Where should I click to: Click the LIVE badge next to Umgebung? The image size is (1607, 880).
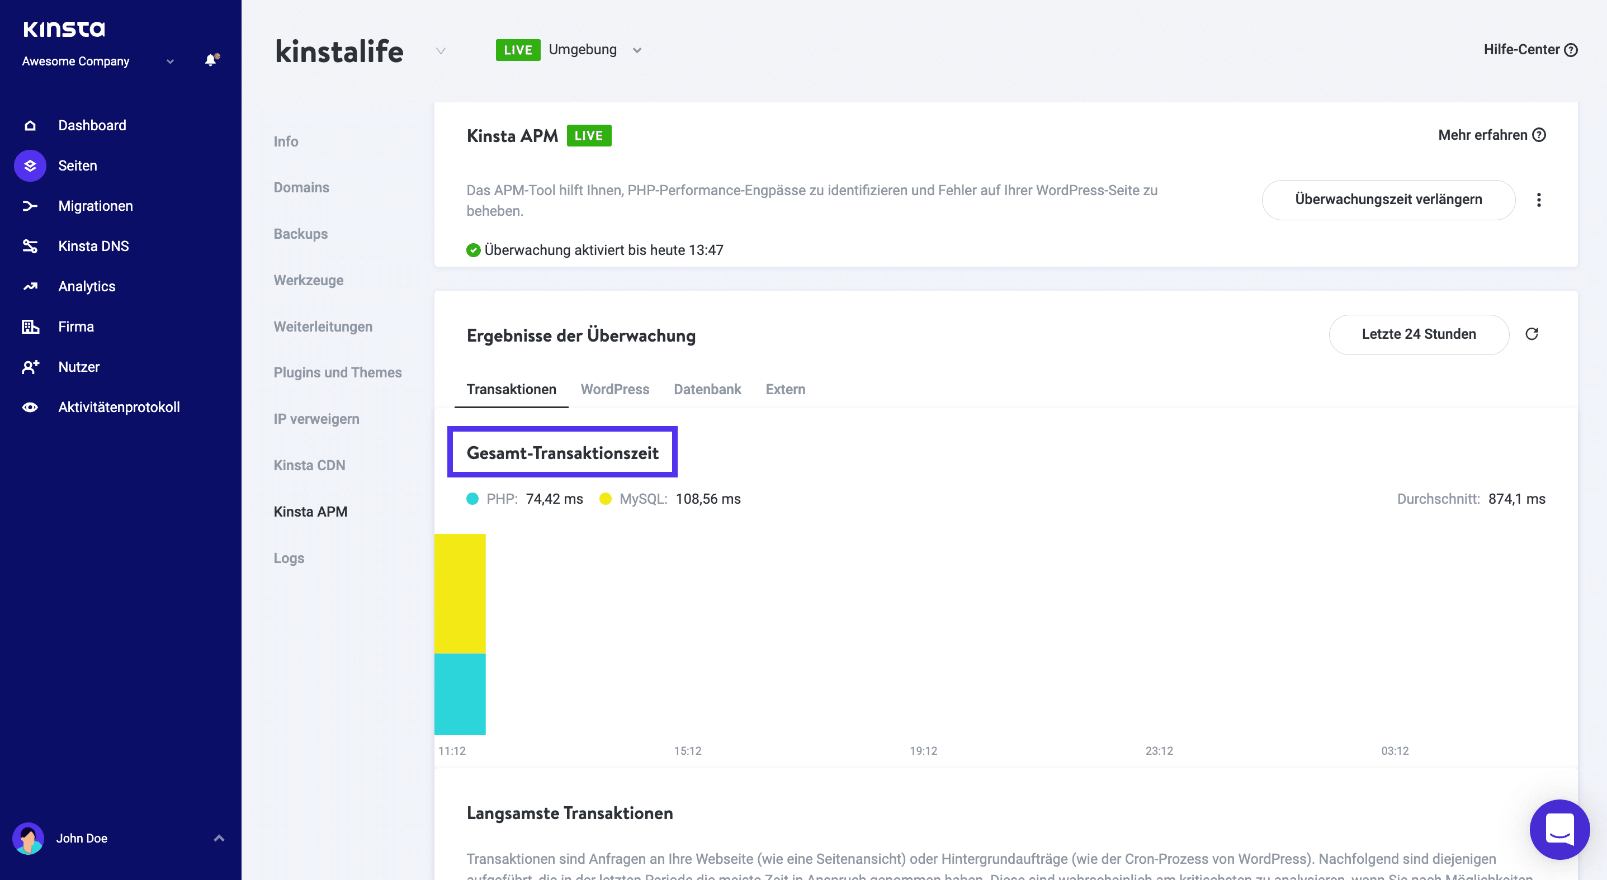tap(518, 50)
